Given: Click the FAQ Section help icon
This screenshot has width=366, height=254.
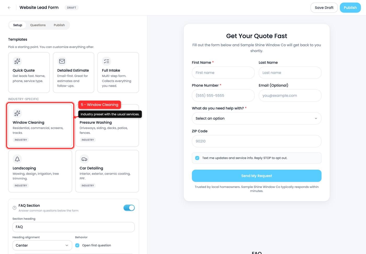Looking at the screenshot, I should [x=14, y=208].
